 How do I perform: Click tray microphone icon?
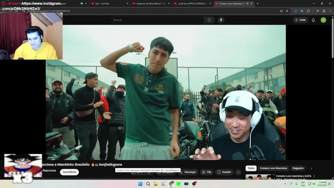[296, 184]
